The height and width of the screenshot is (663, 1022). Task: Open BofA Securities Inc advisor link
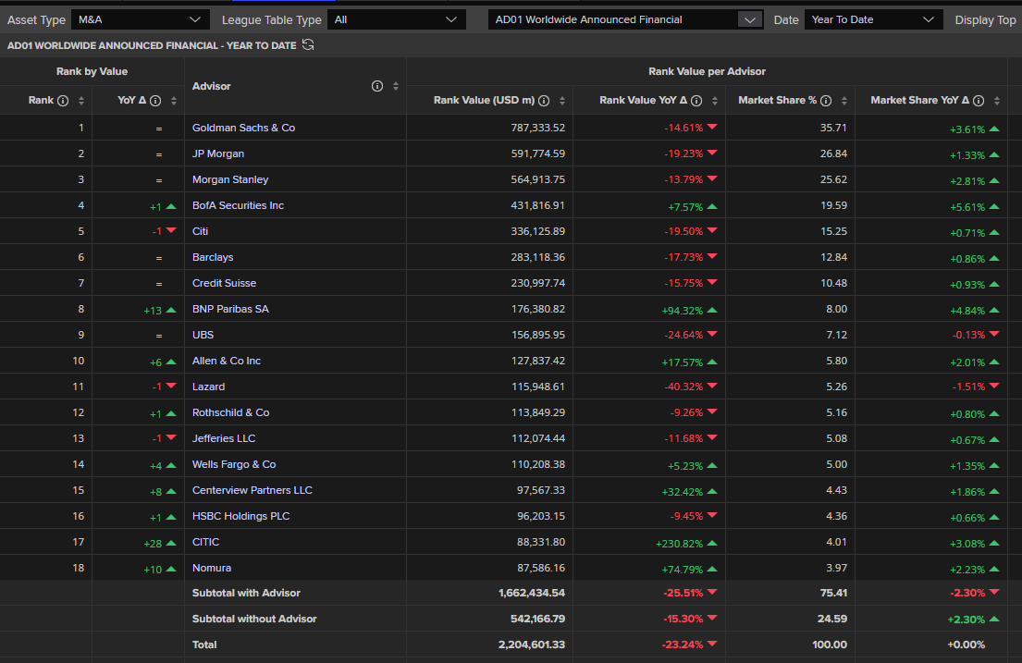tap(238, 205)
